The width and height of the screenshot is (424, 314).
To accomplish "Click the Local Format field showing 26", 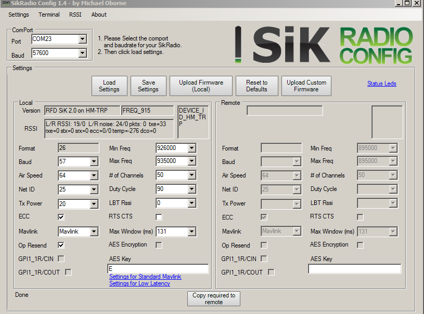I will pyautogui.click(x=79, y=148).
